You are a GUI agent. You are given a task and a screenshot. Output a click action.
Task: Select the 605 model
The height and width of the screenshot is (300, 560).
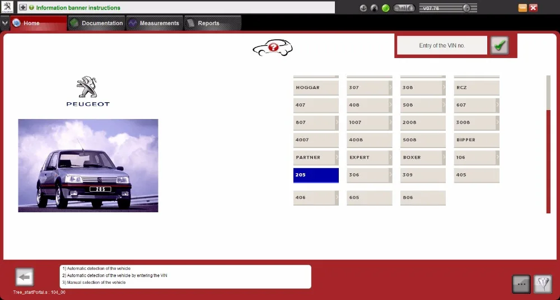tap(369, 198)
